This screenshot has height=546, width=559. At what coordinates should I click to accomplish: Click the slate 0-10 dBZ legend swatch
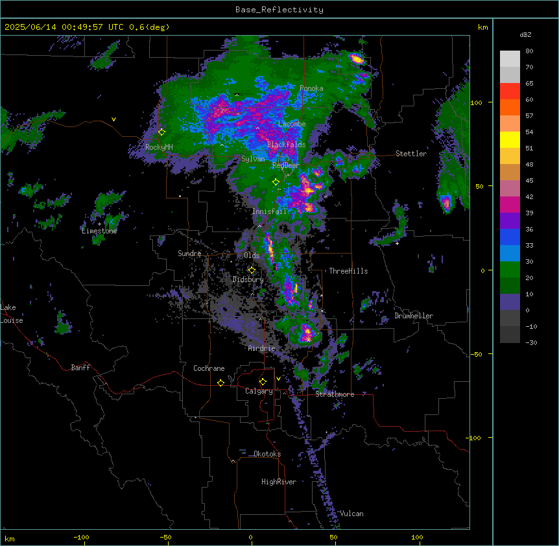tap(510, 302)
